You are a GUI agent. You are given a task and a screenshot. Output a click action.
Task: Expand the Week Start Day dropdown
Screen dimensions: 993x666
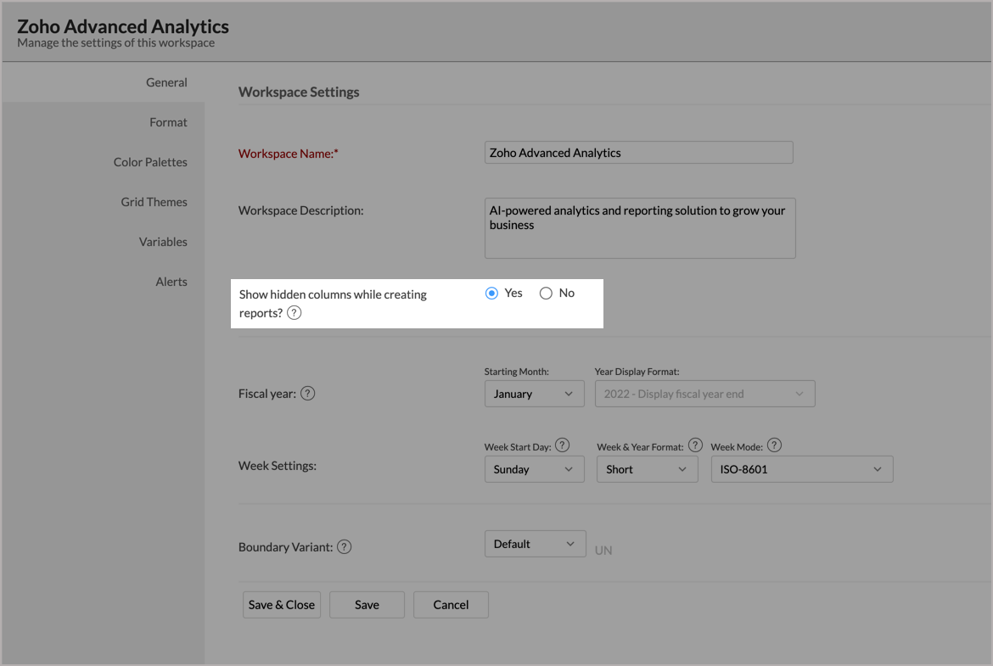(x=534, y=469)
